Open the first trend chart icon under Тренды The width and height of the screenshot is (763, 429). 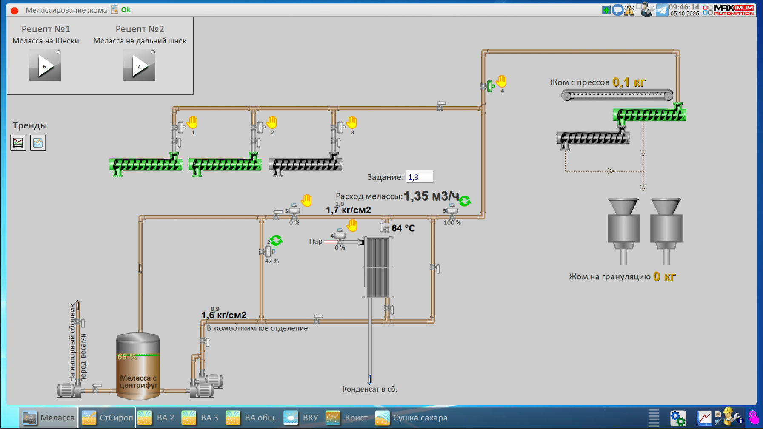click(18, 142)
